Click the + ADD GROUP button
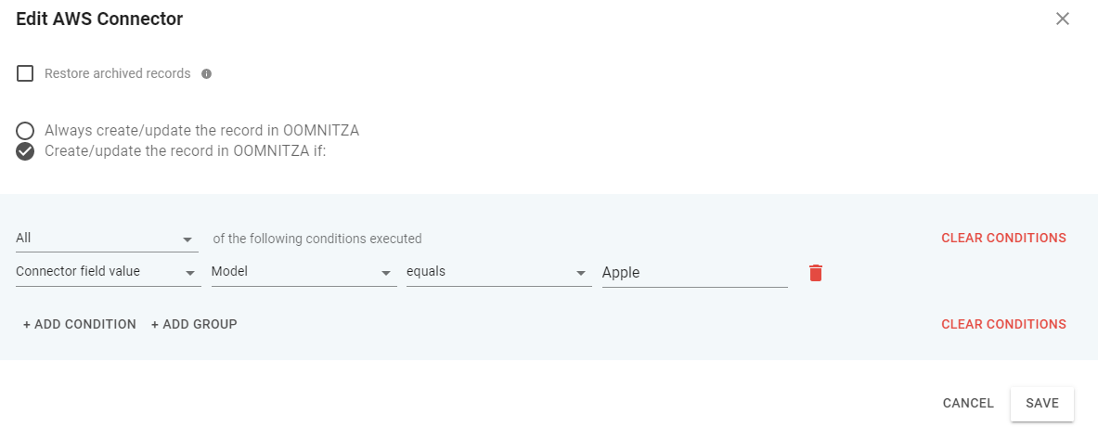1098x440 pixels. click(x=194, y=324)
